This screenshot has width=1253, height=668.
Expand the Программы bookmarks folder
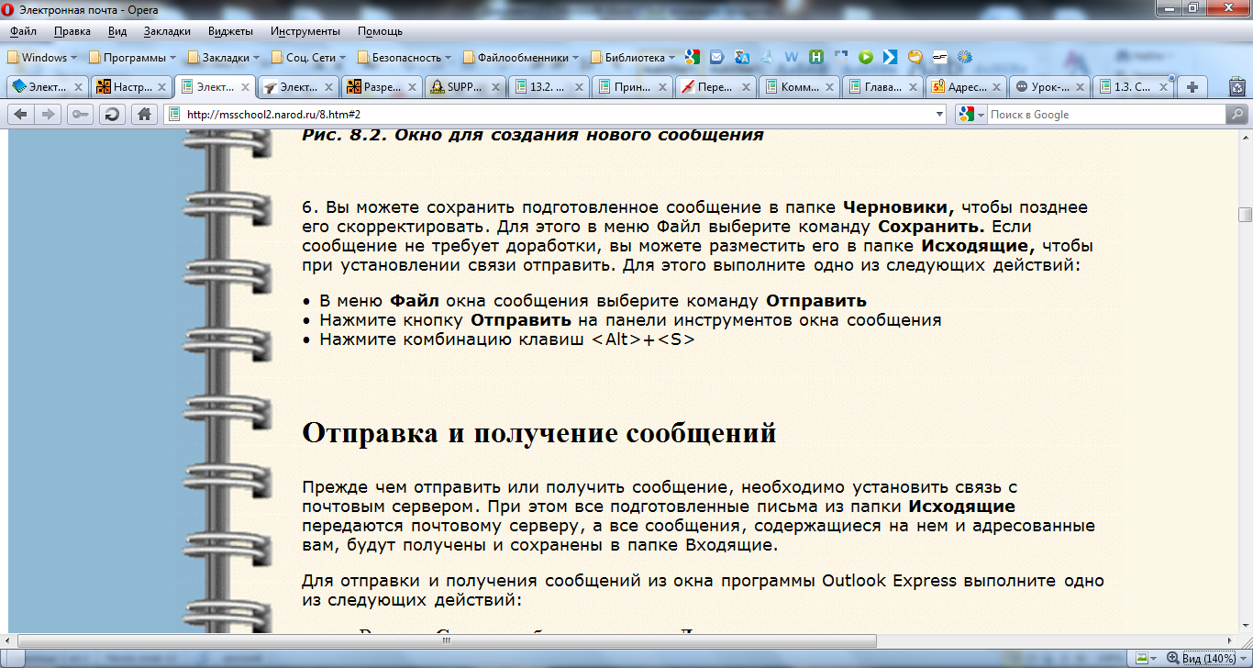tap(131, 57)
